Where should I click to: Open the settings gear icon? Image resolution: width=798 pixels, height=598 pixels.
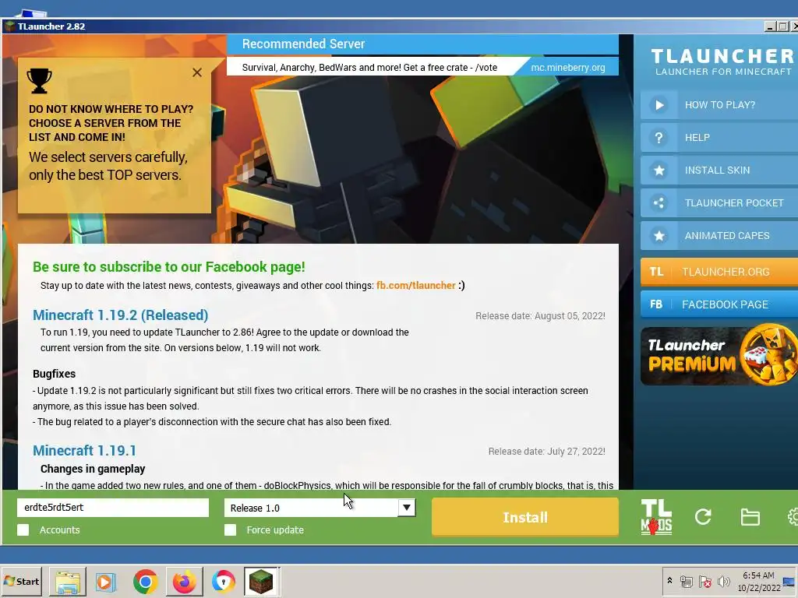click(793, 517)
